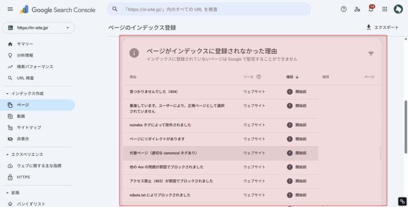Click 開始前 status in noindex row

point(301,125)
